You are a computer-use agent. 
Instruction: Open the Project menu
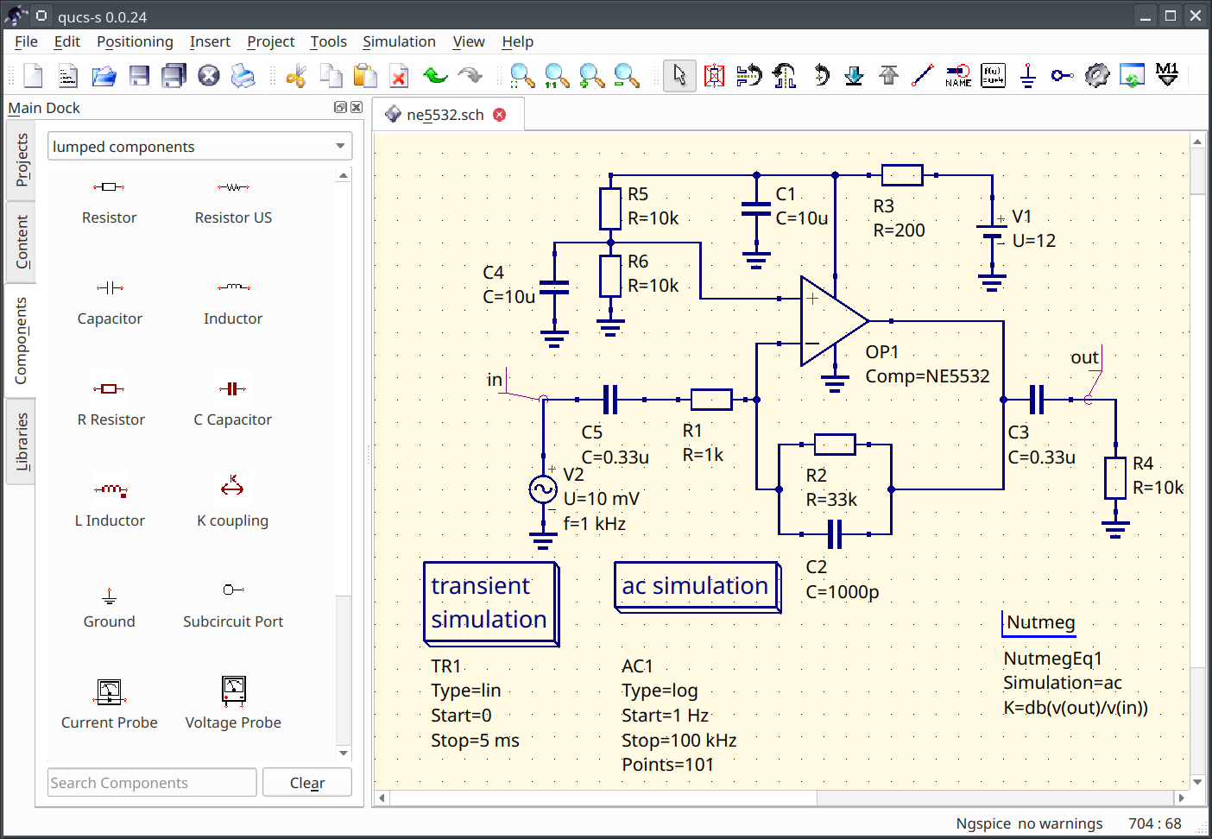[x=270, y=41]
